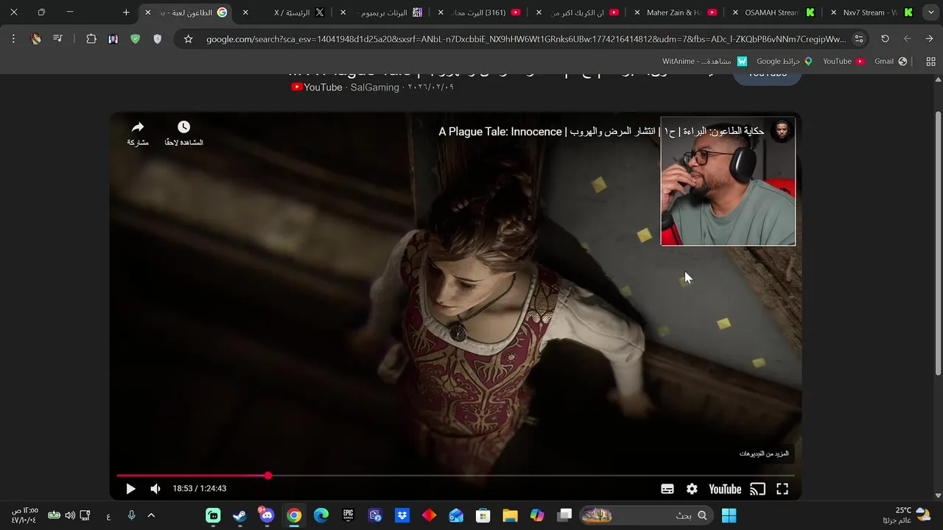Cast video with the Cast icon

click(x=757, y=489)
